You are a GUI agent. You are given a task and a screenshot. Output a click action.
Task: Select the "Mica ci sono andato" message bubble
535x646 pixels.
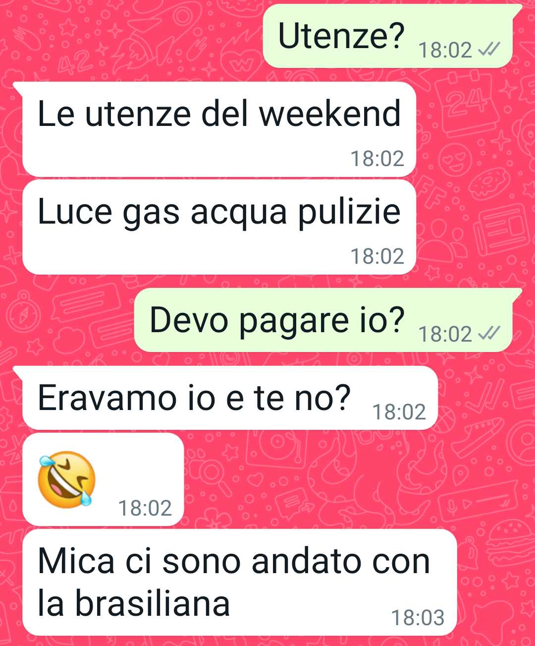[x=239, y=582]
